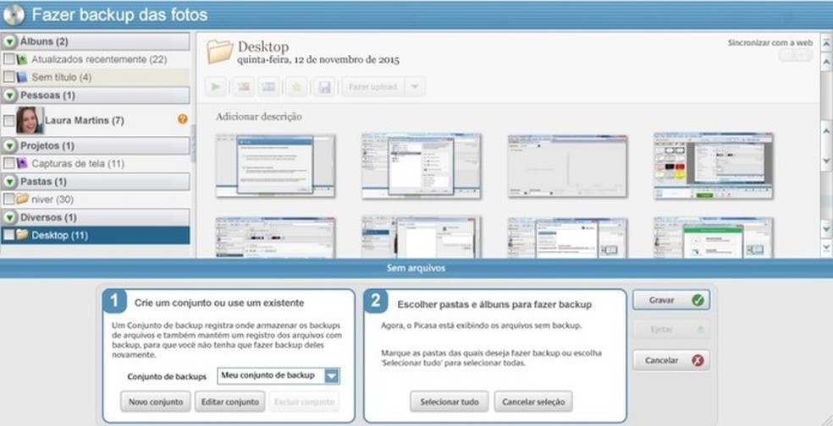Jump to bottom with scrollbar double-down arrow
833x426 pixels.
826,247
